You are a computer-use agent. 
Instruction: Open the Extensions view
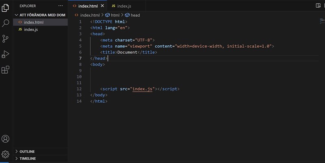(x=6, y=70)
